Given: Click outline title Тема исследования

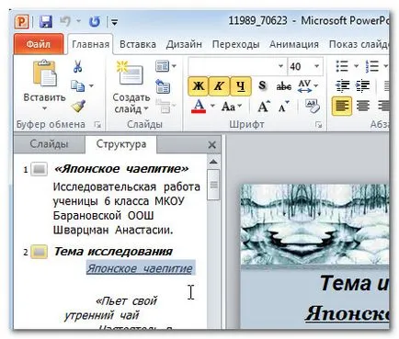Looking at the screenshot, I should (113, 252).
